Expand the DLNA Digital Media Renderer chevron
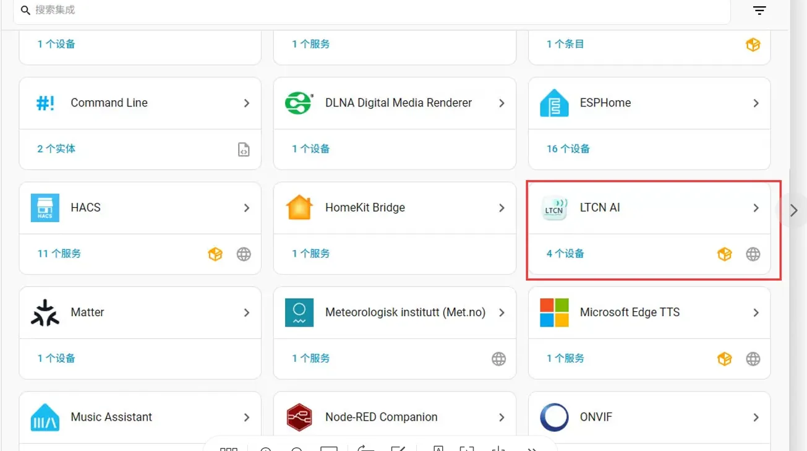The width and height of the screenshot is (807, 451). [x=502, y=103]
